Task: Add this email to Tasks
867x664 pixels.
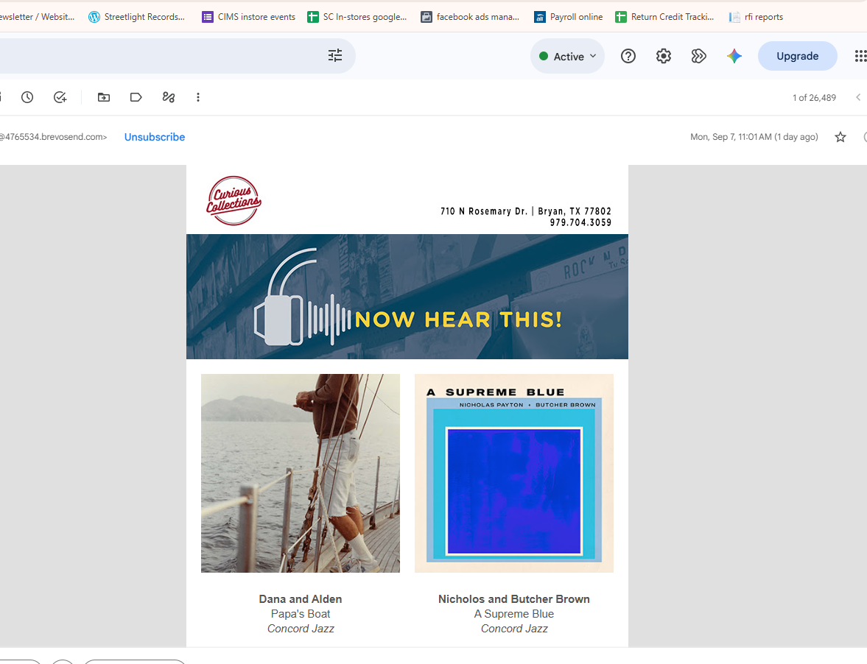Action: point(60,97)
